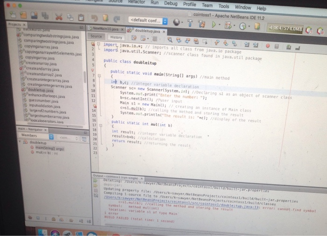This screenshot has height=236, width=327.
Task: Click the Open Project toolbar icon
Action: (34, 15)
